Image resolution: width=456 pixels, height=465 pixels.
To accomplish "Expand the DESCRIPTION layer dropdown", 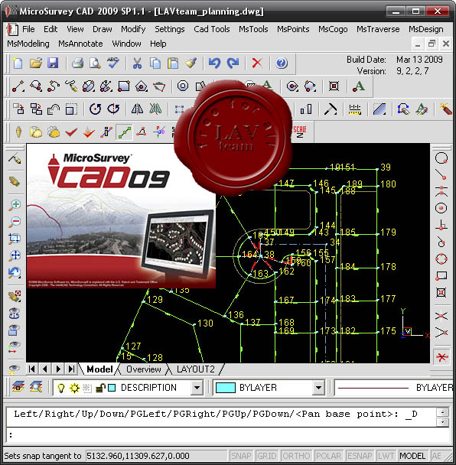I will 197,387.
